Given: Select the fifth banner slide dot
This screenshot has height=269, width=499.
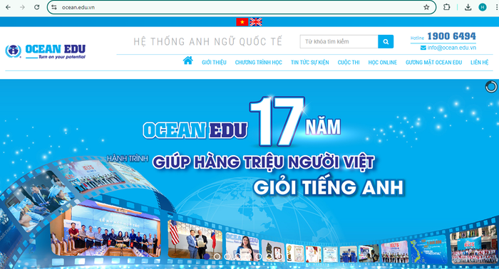Looking at the screenshot, I should pyautogui.click(x=248, y=257).
